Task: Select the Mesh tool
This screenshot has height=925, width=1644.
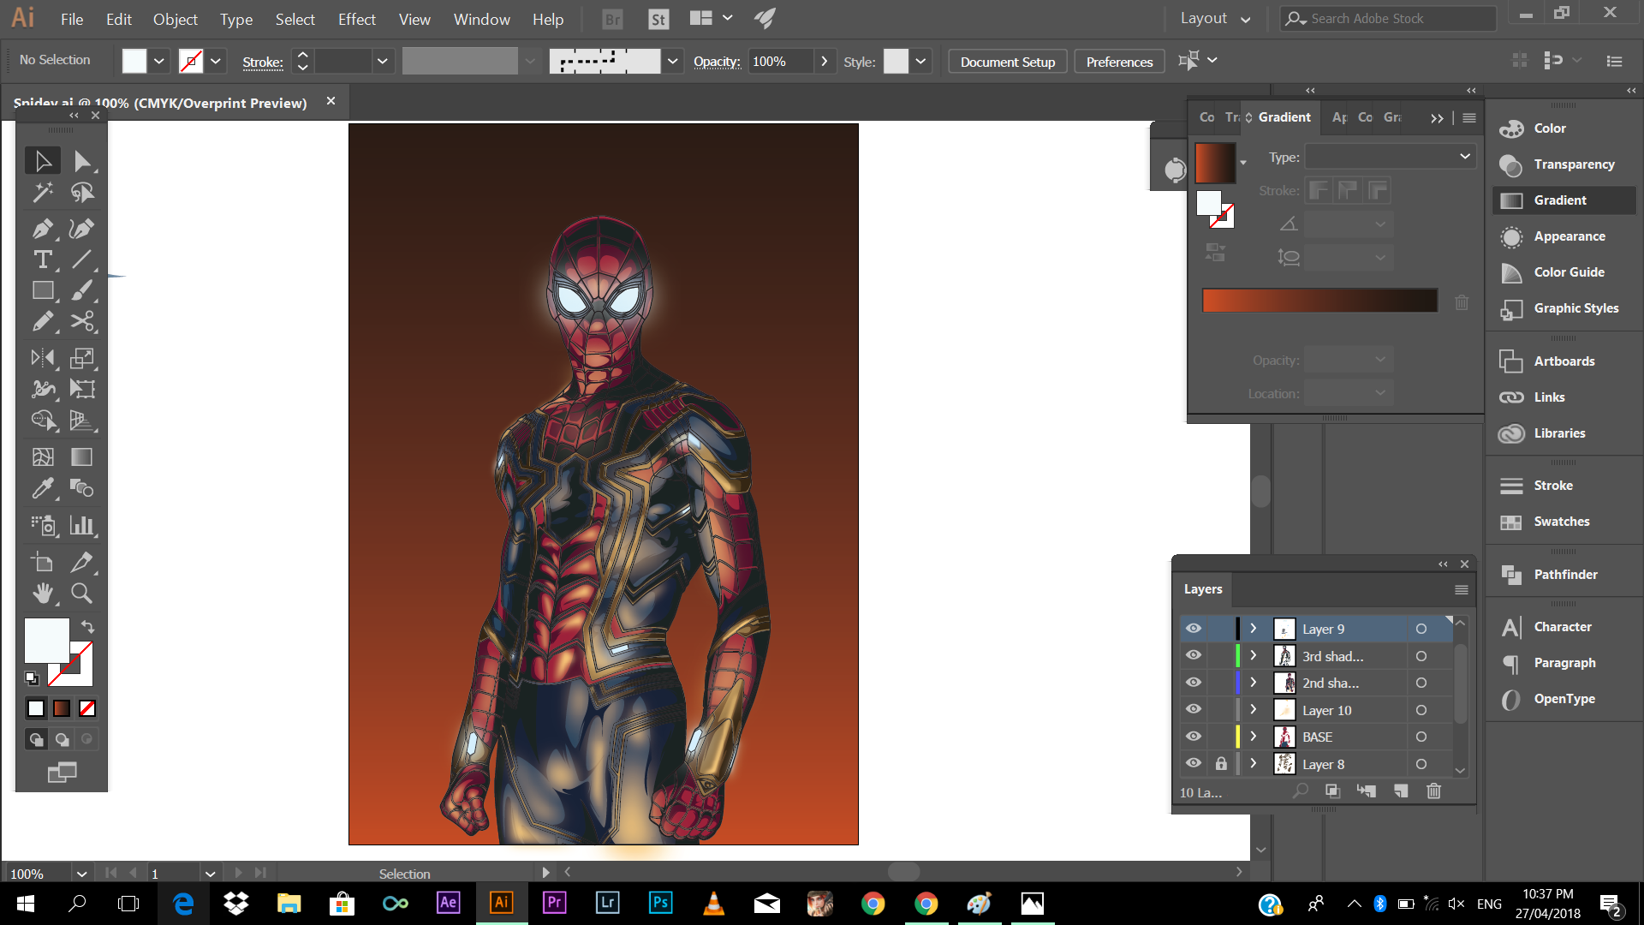Action: (x=43, y=457)
